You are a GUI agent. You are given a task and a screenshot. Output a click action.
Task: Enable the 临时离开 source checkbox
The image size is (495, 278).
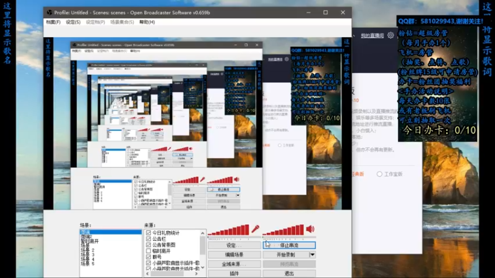tap(148, 251)
